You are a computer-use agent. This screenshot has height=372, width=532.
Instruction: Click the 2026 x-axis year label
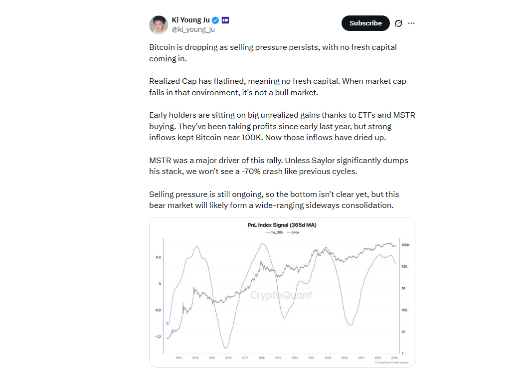(394, 358)
